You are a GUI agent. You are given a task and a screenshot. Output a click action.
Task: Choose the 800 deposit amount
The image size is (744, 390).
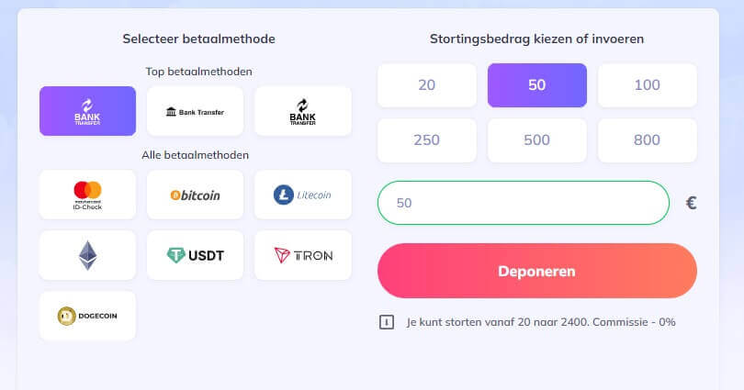coord(648,140)
